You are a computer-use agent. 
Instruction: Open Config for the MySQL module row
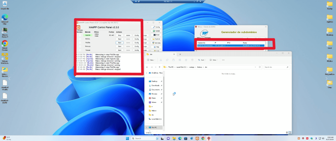137,39
